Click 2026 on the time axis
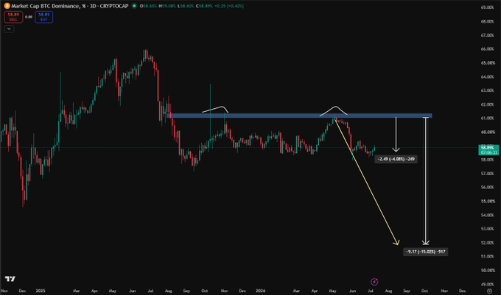501x295 pixels. pos(260,291)
